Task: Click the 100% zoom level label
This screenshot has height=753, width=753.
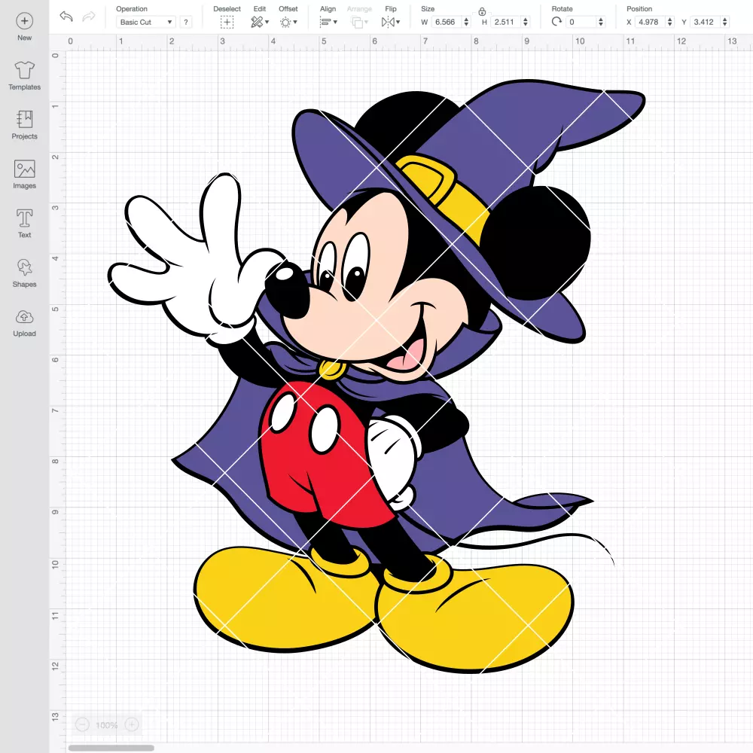Action: 107,725
